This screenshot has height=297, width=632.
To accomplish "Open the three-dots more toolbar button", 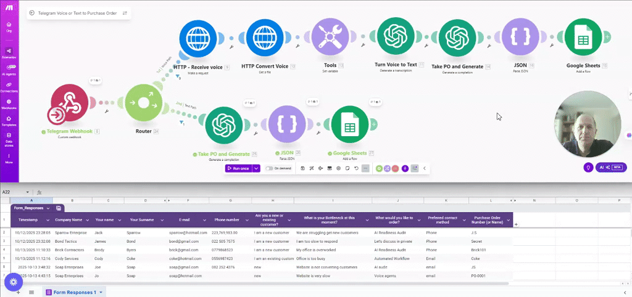I will tap(365, 168).
